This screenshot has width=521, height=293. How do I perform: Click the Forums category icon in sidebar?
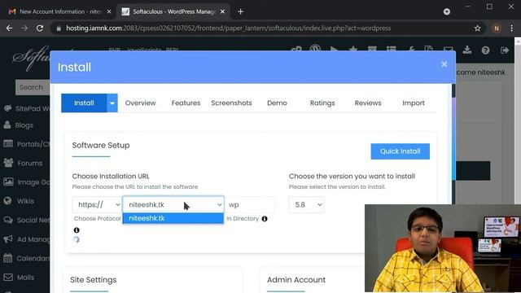(x=8, y=163)
